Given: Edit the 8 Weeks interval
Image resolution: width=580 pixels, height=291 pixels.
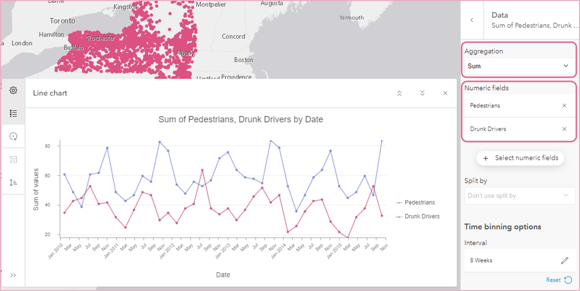Looking at the screenshot, I should click(x=564, y=260).
